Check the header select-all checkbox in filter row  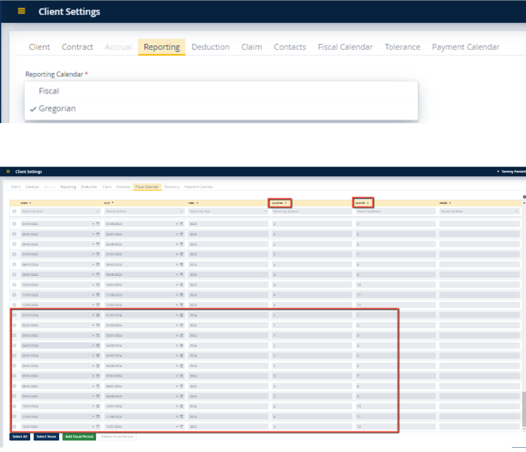click(14, 212)
